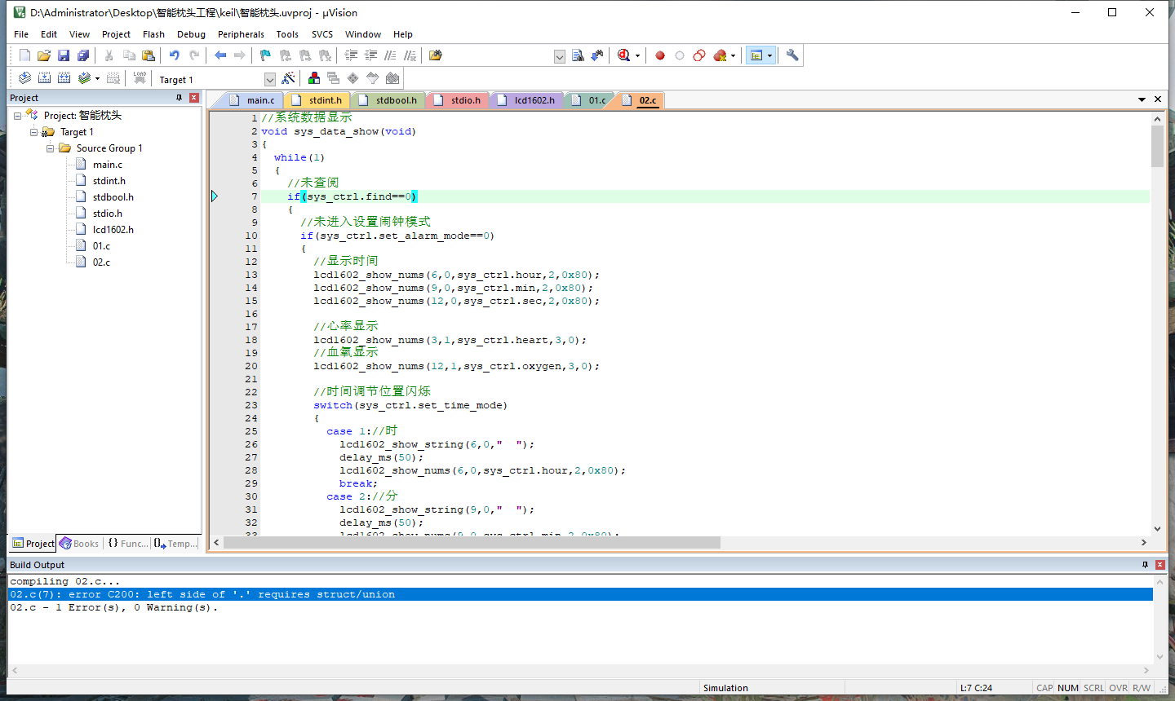Toggle the Project window view button
The image size is (1175, 701).
click(x=756, y=55)
